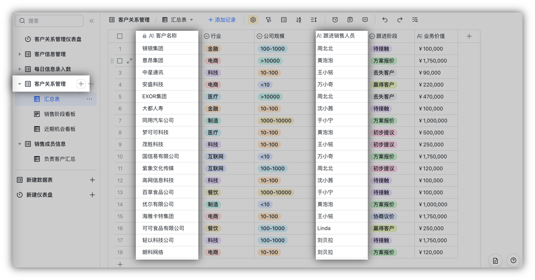Click the 添加记录 button
Image resolution: width=535 pixels, height=280 pixels.
(221, 20)
